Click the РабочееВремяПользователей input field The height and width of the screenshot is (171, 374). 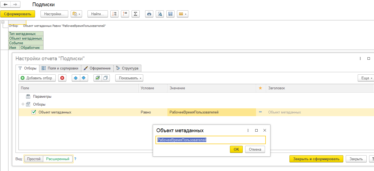point(210,140)
